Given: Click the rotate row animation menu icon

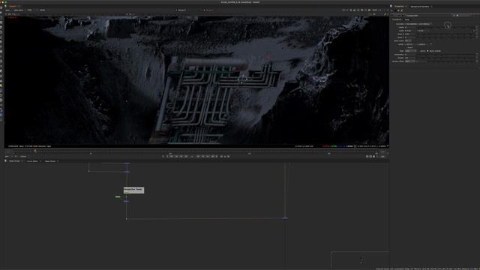Looking at the screenshot, I should click(x=477, y=27).
